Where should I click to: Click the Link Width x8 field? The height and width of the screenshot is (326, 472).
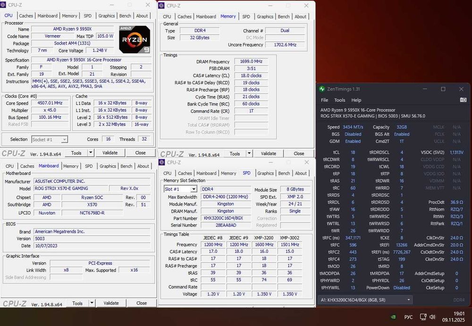[x=66, y=270]
